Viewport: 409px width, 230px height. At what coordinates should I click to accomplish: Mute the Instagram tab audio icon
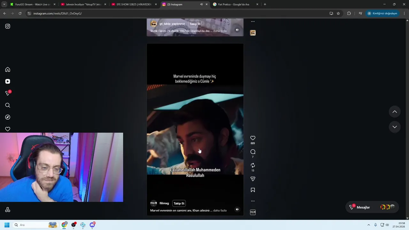pyautogui.click(x=201, y=4)
